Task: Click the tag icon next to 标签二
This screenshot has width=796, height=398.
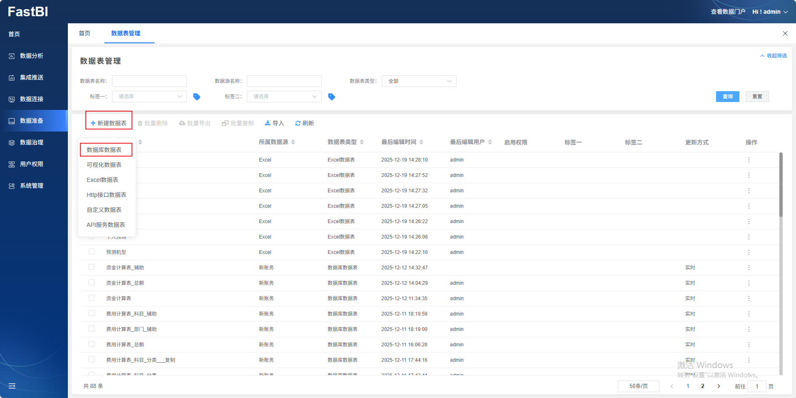Action: point(331,97)
